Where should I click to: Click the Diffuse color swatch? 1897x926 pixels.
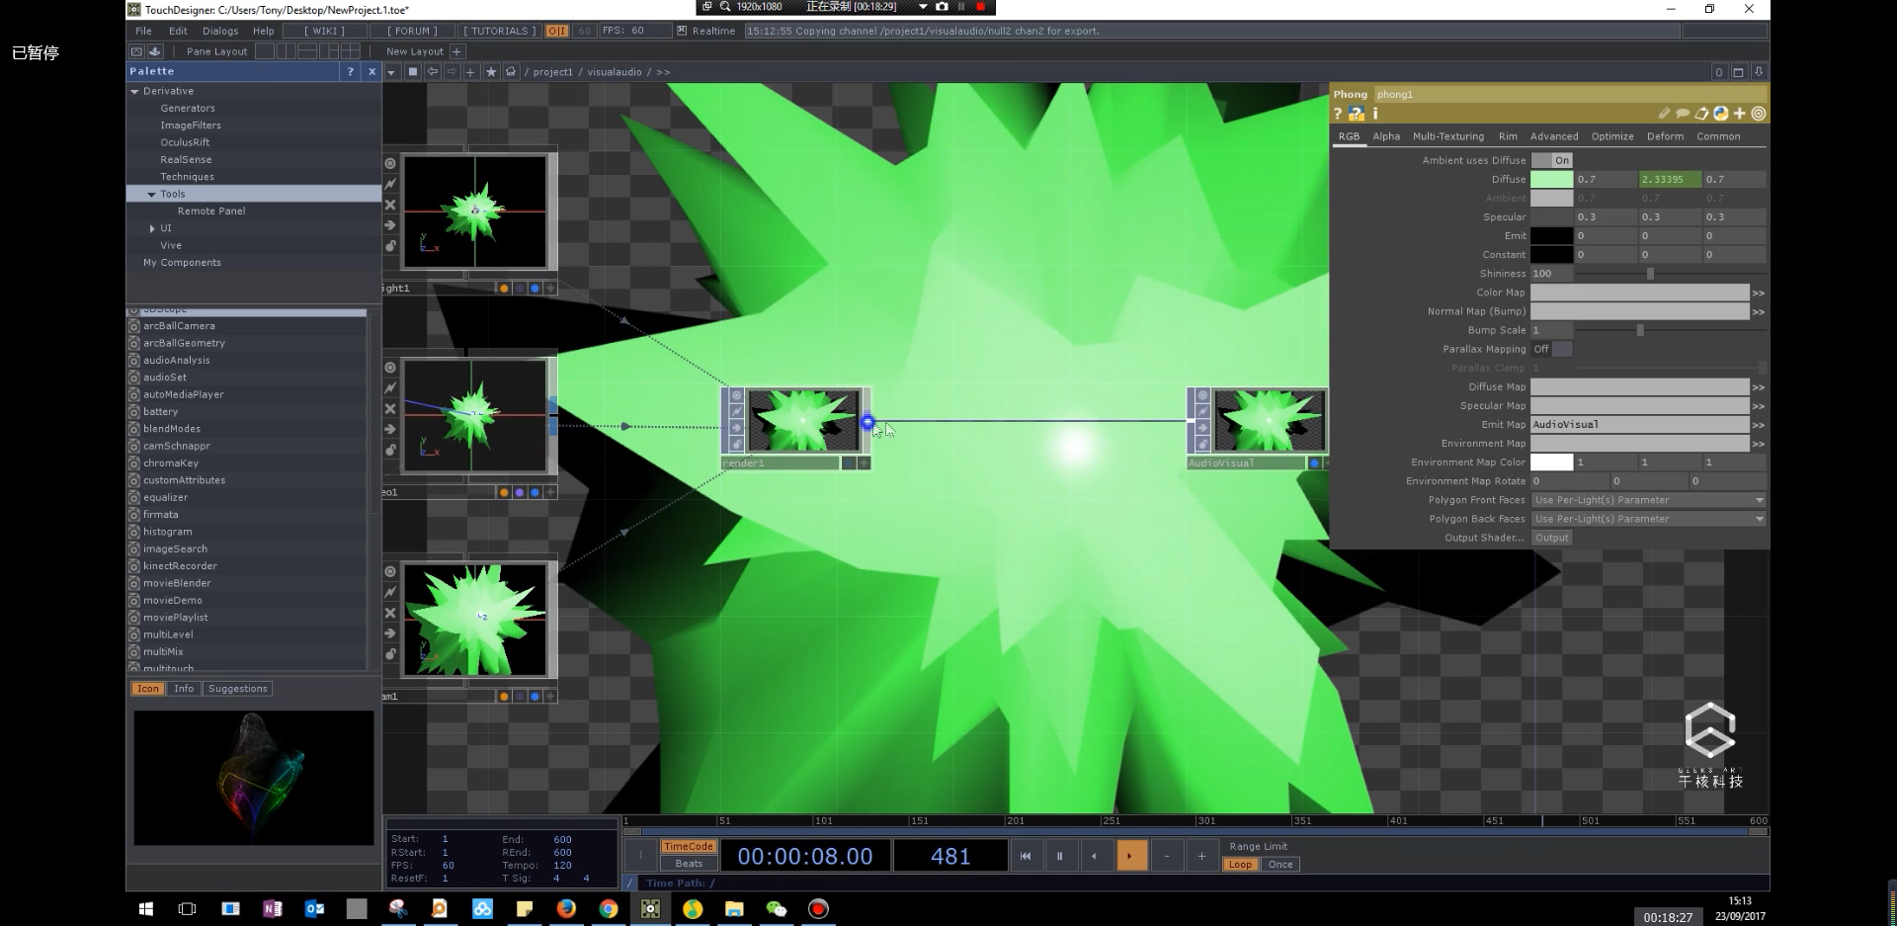pos(1551,179)
